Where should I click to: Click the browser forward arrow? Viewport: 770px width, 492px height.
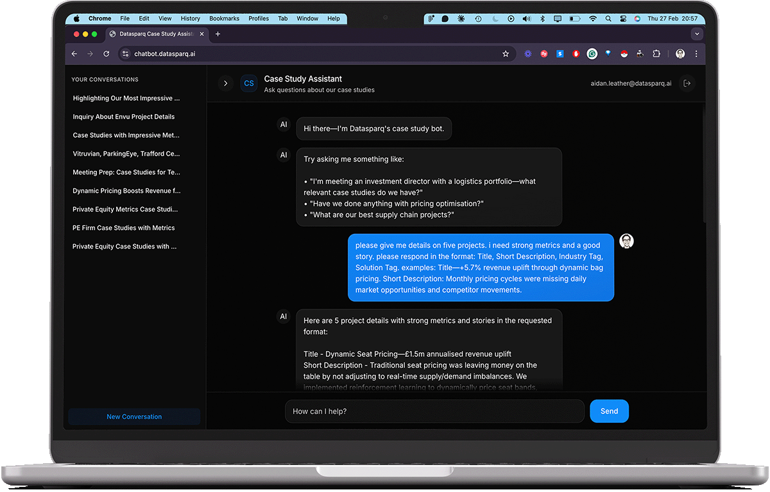pos(90,54)
